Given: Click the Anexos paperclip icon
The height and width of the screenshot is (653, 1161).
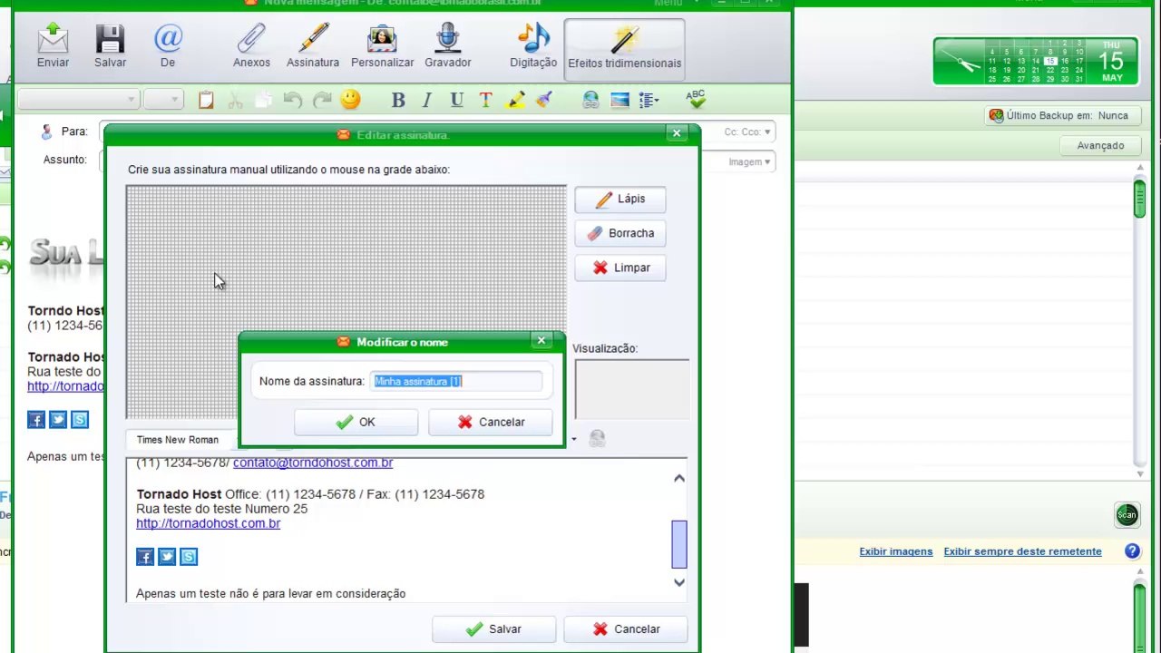Looking at the screenshot, I should (x=251, y=39).
